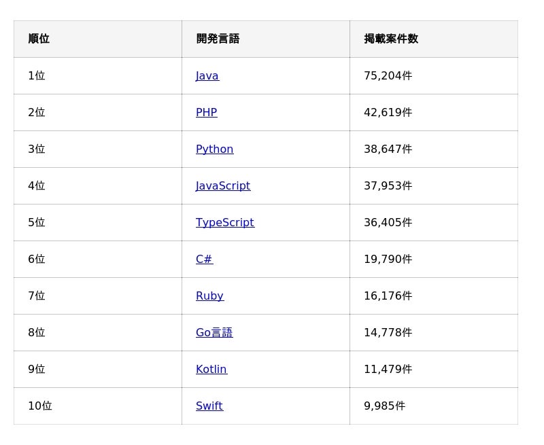The image size is (544, 445).
Task: Click the 掲載案件数 column header
Action: tap(391, 39)
